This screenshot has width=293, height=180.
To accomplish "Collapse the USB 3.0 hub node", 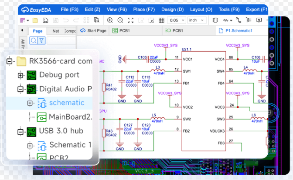I will pos(20,131).
